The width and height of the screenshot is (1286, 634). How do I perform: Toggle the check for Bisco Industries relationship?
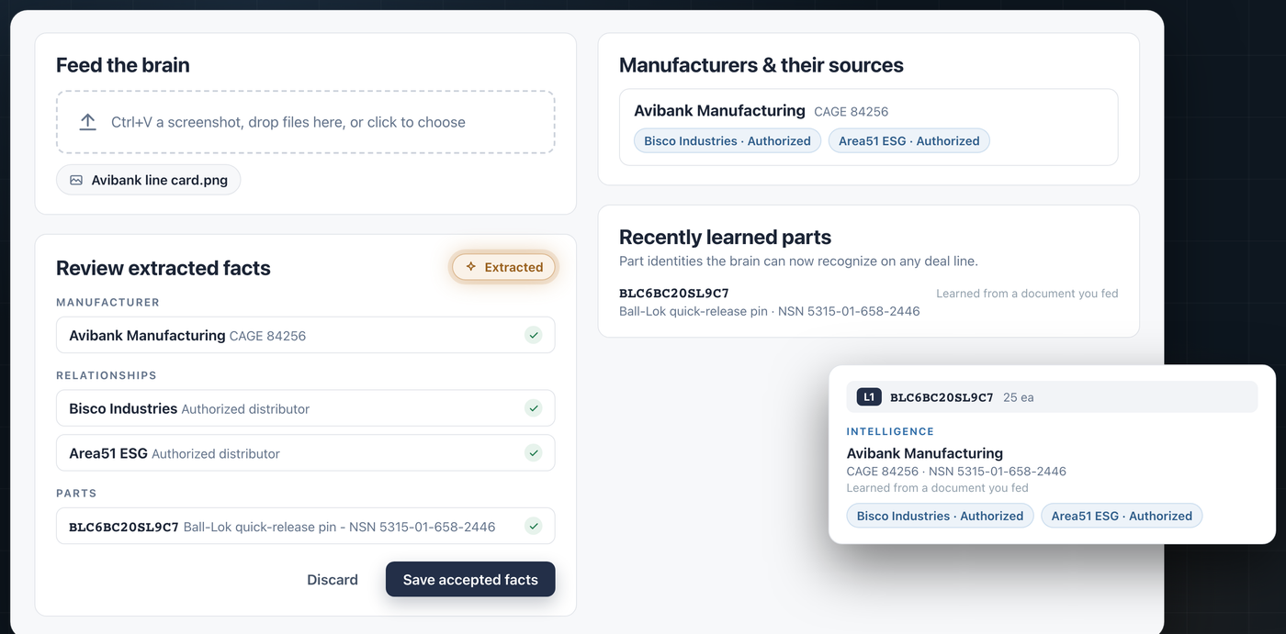pyautogui.click(x=534, y=408)
